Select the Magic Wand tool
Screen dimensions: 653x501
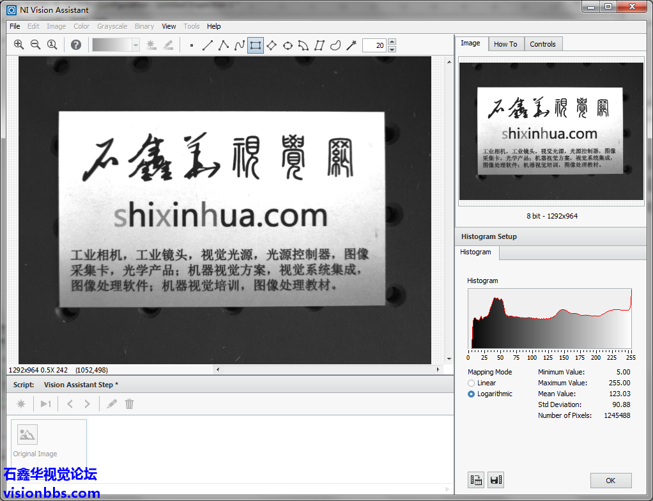coord(351,45)
